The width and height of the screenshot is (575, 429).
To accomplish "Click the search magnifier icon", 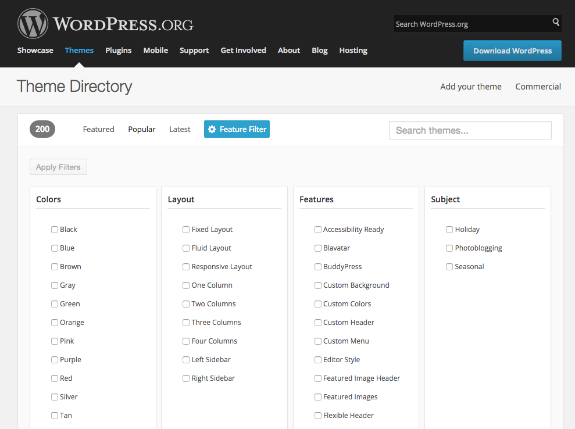I will (x=556, y=22).
